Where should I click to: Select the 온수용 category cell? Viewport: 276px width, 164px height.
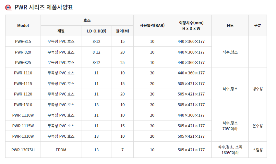tap(258, 126)
